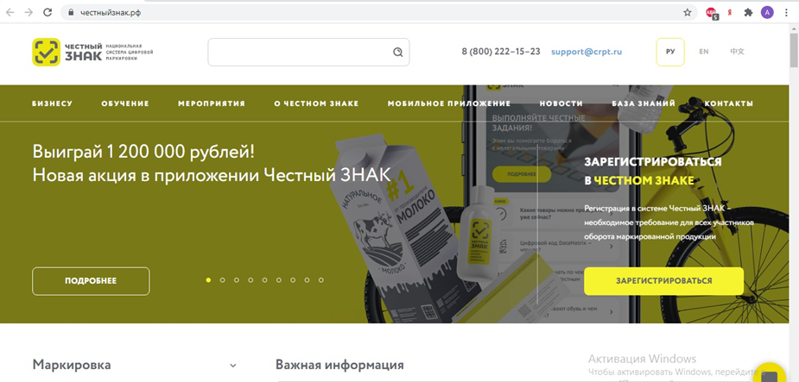Open the БИЗНЕСУ navigation menu

coord(52,103)
